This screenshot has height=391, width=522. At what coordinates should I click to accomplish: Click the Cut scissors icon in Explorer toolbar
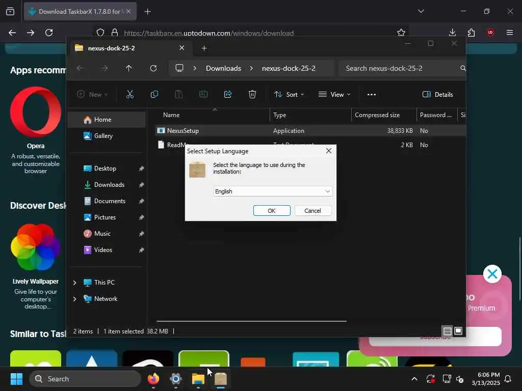130,94
